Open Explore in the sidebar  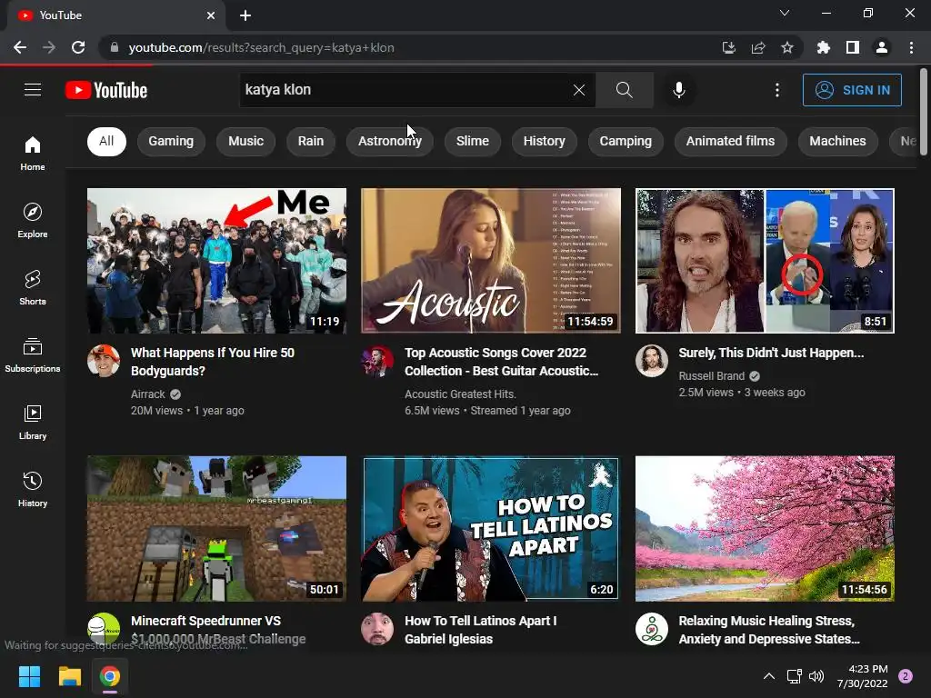33,220
